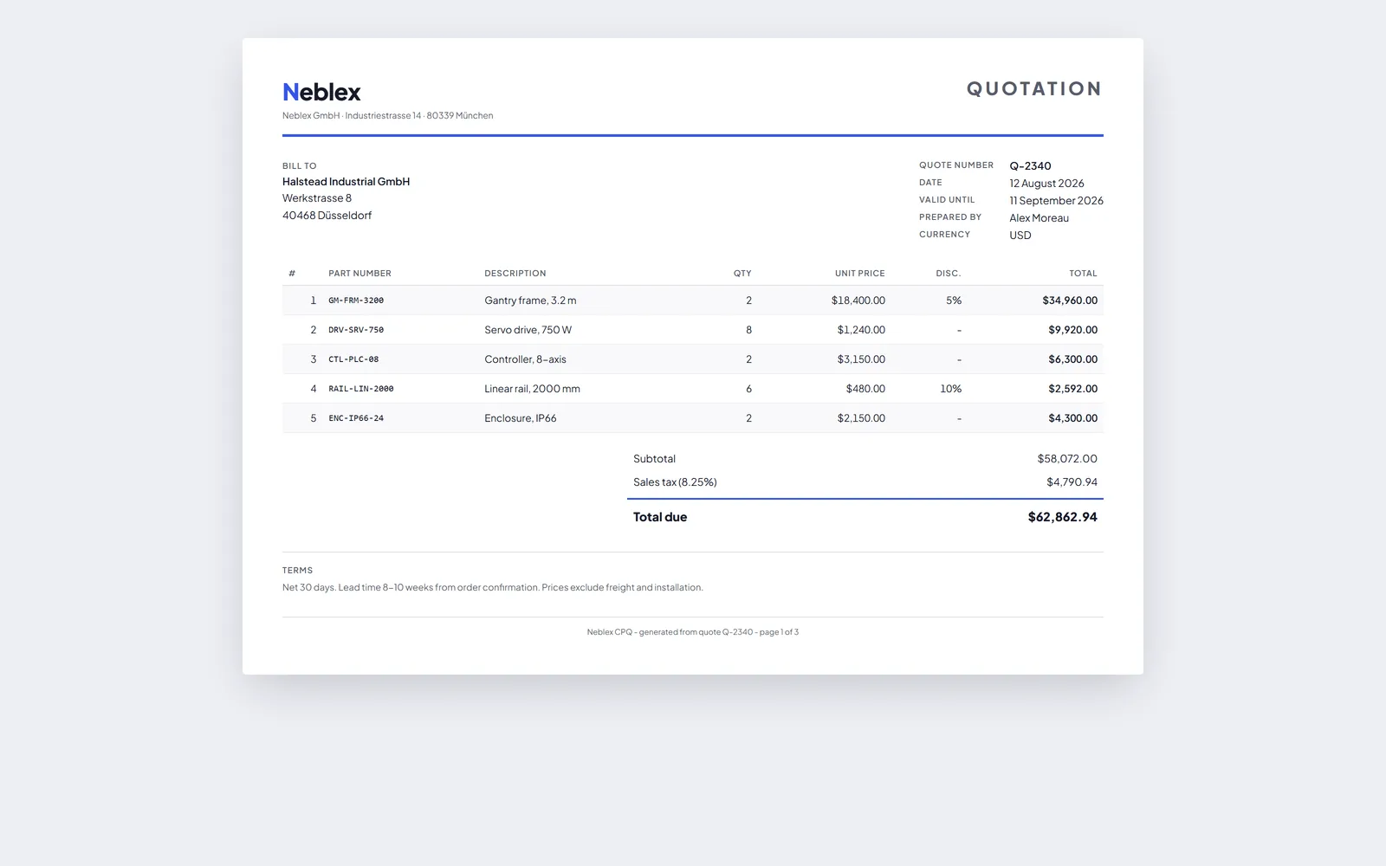The width and height of the screenshot is (1386, 866).
Task: Select the Sales tax (8.25%) label
Action: (x=675, y=482)
